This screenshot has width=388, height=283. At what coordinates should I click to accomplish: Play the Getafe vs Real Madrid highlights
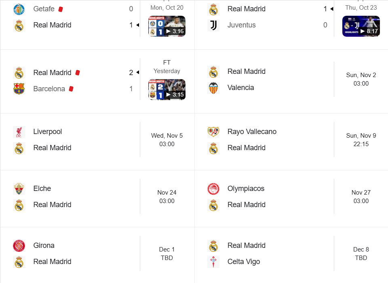(167, 26)
